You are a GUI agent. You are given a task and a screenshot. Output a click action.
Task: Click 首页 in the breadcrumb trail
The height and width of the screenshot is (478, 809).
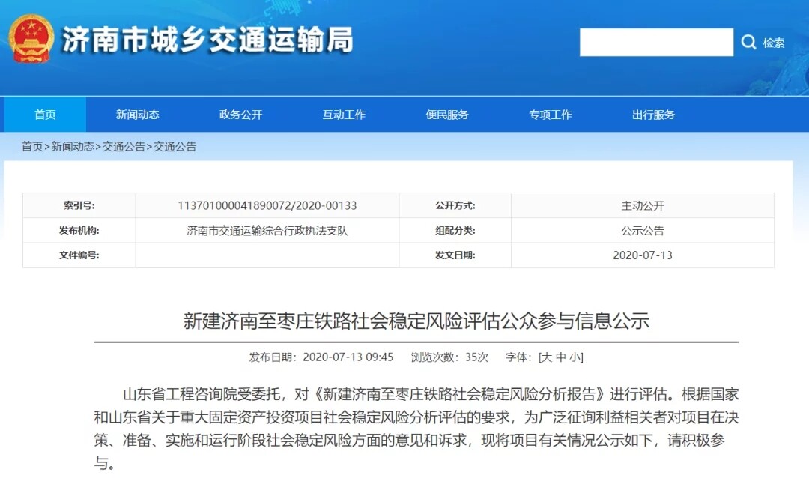(x=32, y=147)
